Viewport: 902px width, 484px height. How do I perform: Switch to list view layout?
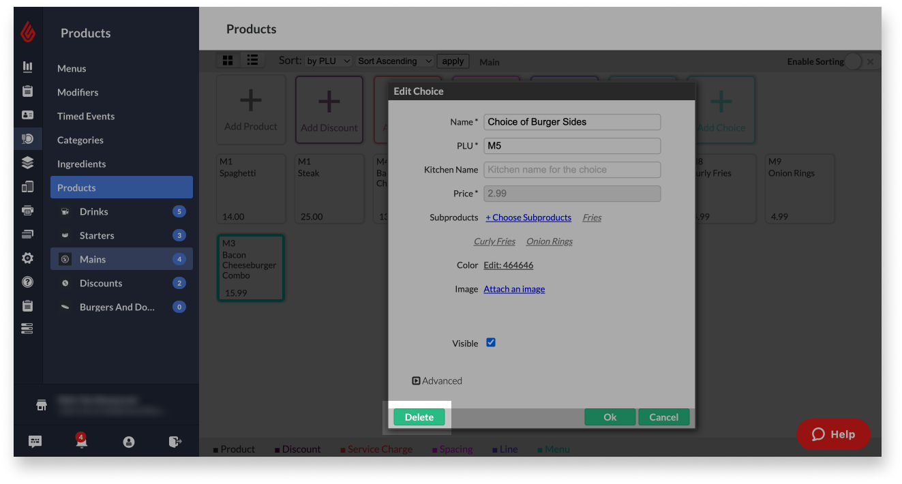(x=252, y=61)
